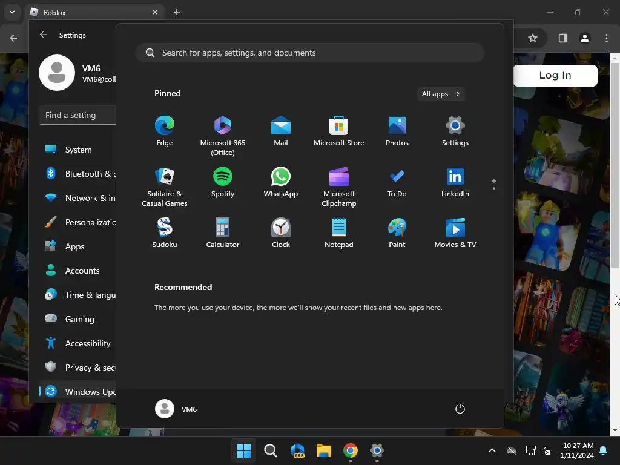Open Accessibility settings
620x465 pixels.
coord(78,344)
